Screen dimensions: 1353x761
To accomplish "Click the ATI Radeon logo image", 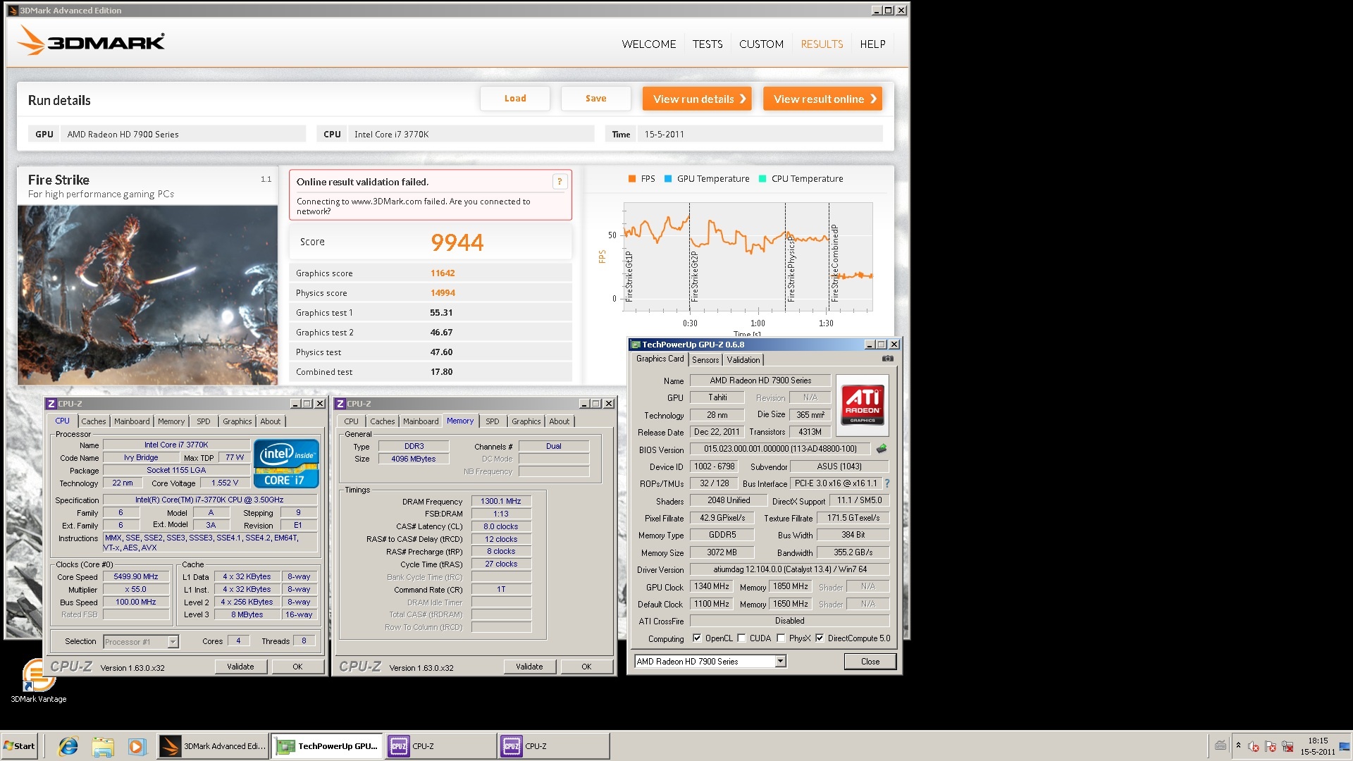I will 863,405.
